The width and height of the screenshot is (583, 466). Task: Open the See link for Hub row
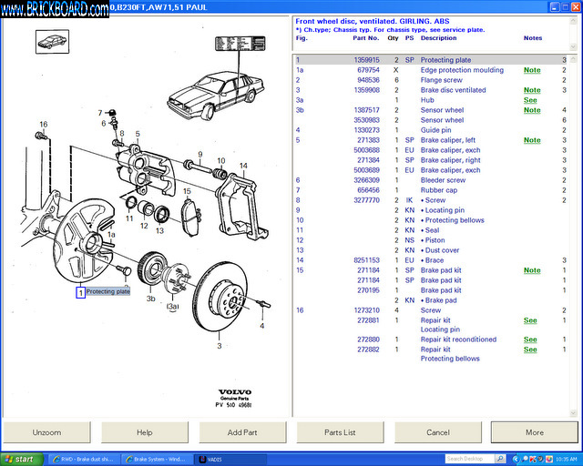[530, 100]
